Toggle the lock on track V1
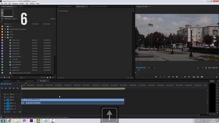The height and width of the screenshot is (123, 219). (x=5, y=100)
